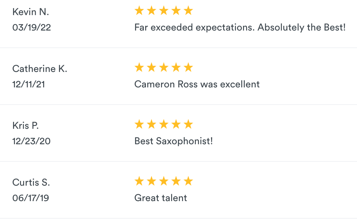Click the fifth star in Kris P.'s rating
The image size is (357, 219).
pyautogui.click(x=188, y=124)
